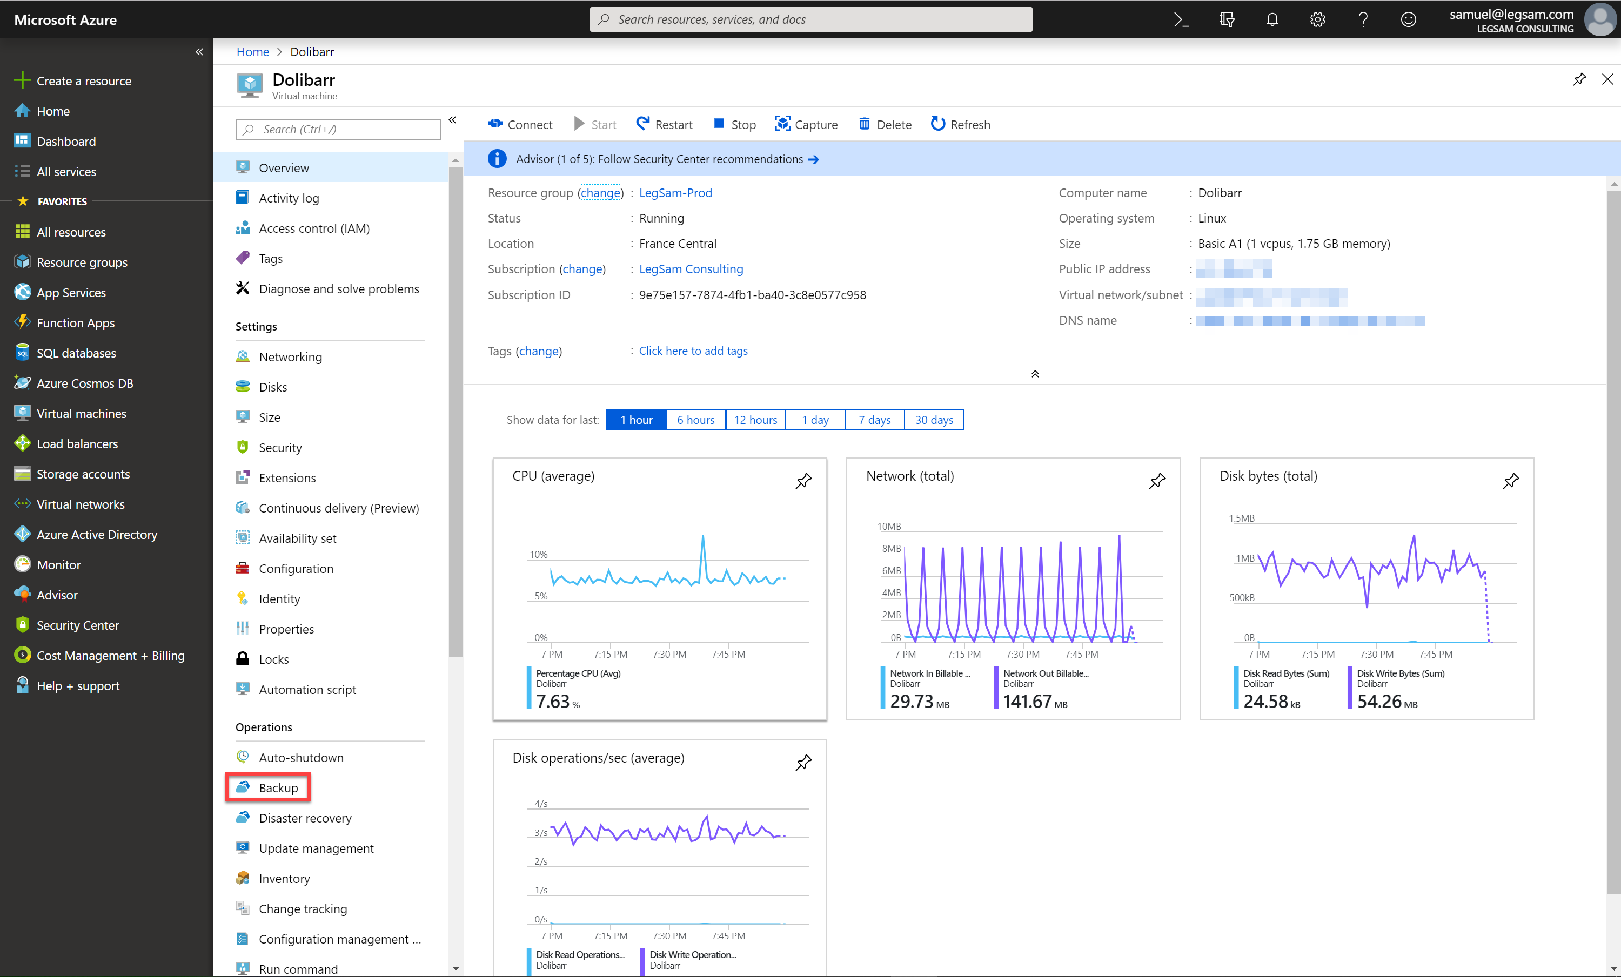Collapse the VM settings menu
This screenshot has width=1621, height=977.
pos(453,120)
